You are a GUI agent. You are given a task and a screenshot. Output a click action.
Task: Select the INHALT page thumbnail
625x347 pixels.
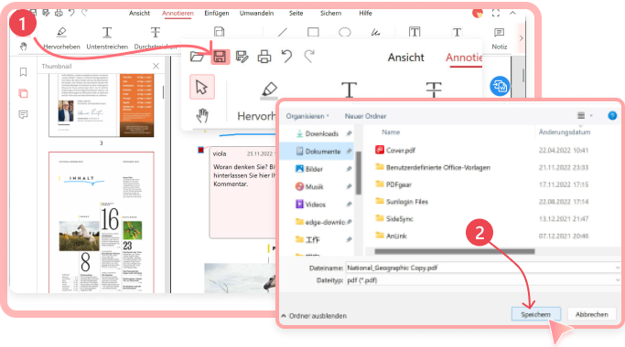102,222
